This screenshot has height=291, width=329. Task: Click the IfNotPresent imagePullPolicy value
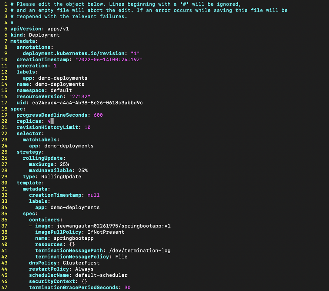pyautogui.click(x=103, y=232)
